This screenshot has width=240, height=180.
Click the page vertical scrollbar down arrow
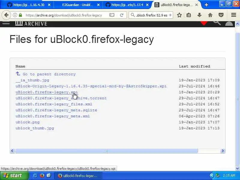pos(237,169)
